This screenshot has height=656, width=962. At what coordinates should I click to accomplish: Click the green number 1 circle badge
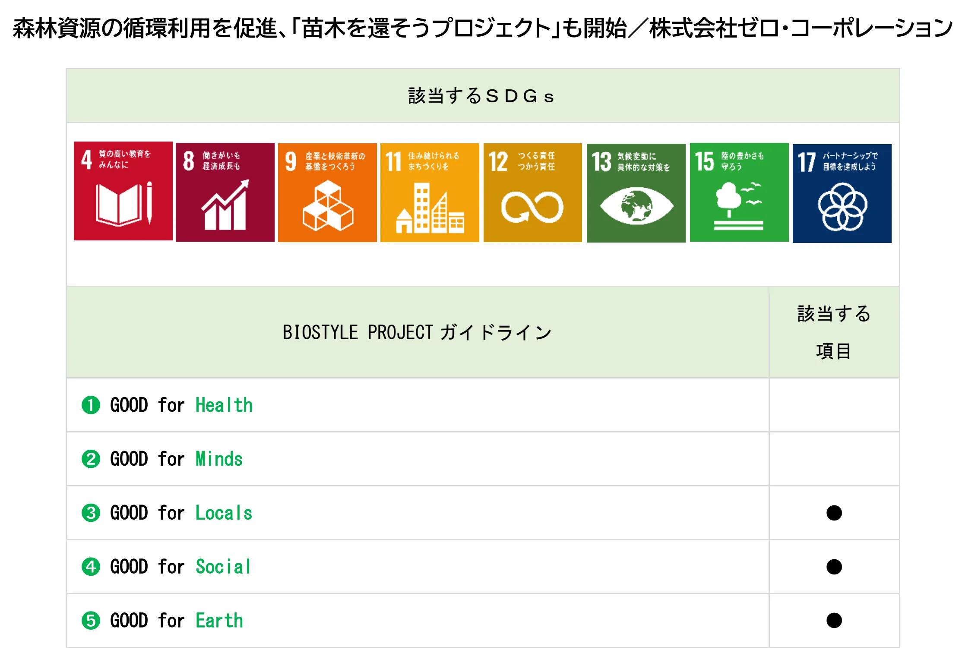(91, 405)
